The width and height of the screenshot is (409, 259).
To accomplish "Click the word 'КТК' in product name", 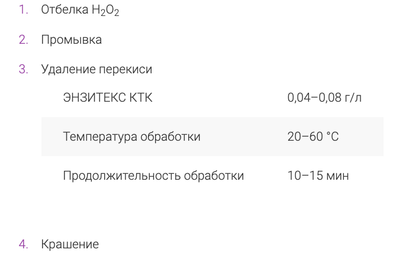I will pos(141,98).
